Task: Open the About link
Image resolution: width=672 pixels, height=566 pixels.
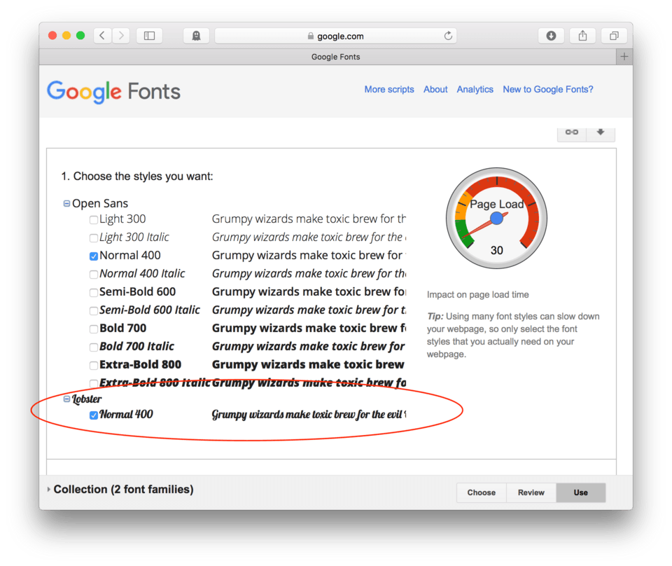Action: coord(435,89)
